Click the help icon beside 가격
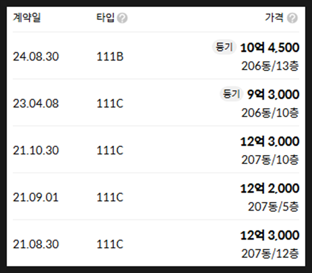312x273 pixels. click(292, 18)
